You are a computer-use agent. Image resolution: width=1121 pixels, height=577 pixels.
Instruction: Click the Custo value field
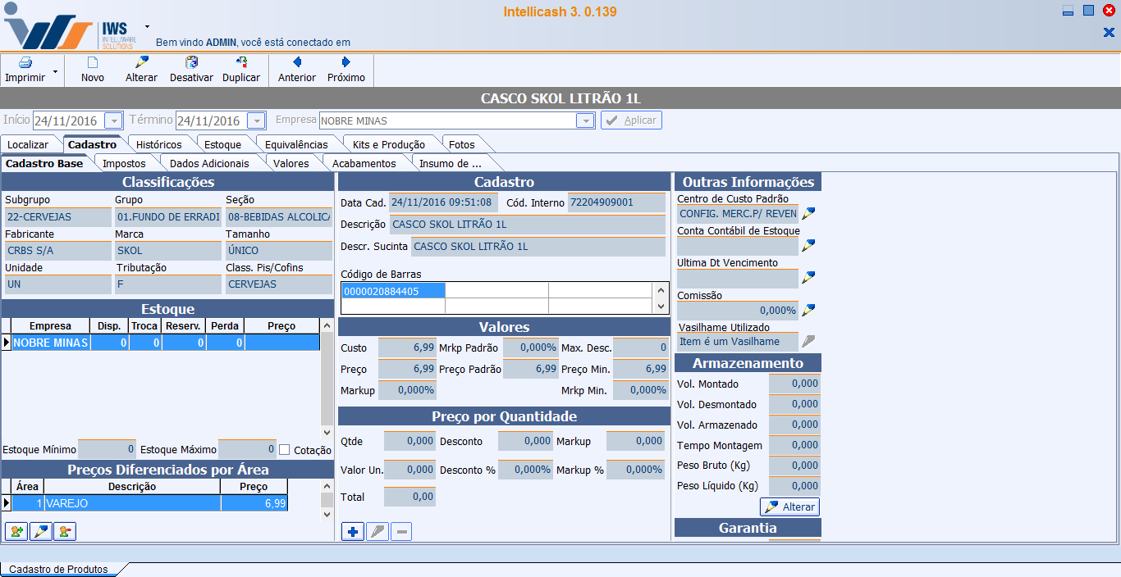coord(407,348)
